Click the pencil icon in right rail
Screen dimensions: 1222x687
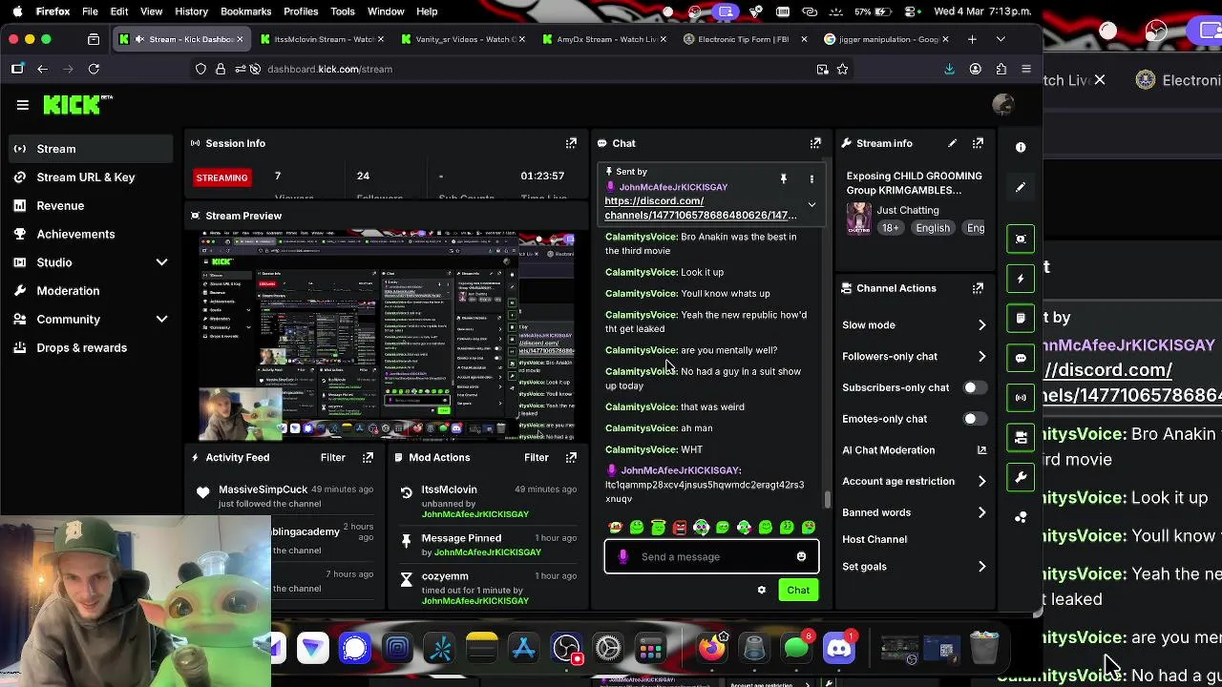coord(1021,188)
